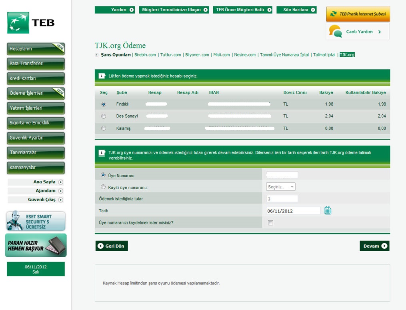
Task: Open the Para Transferleri menu
Action: (36, 64)
